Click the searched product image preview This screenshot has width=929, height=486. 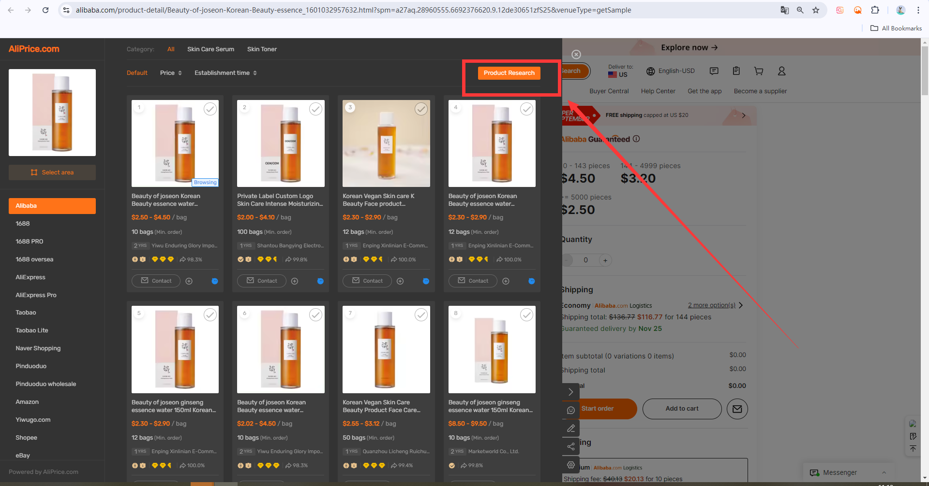pos(52,113)
